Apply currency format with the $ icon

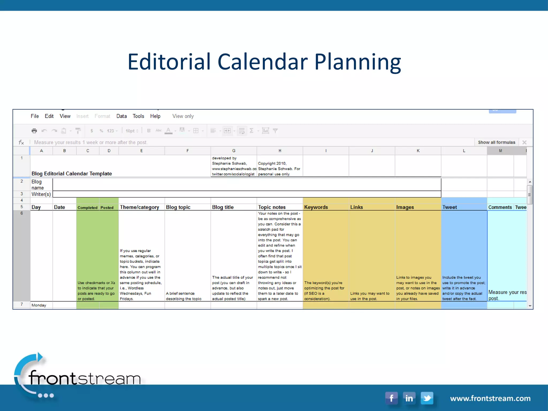click(92, 131)
